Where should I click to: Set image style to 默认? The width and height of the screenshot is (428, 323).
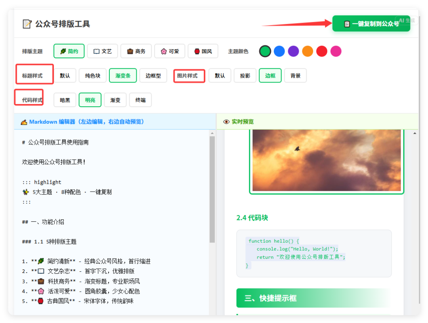[220, 75]
